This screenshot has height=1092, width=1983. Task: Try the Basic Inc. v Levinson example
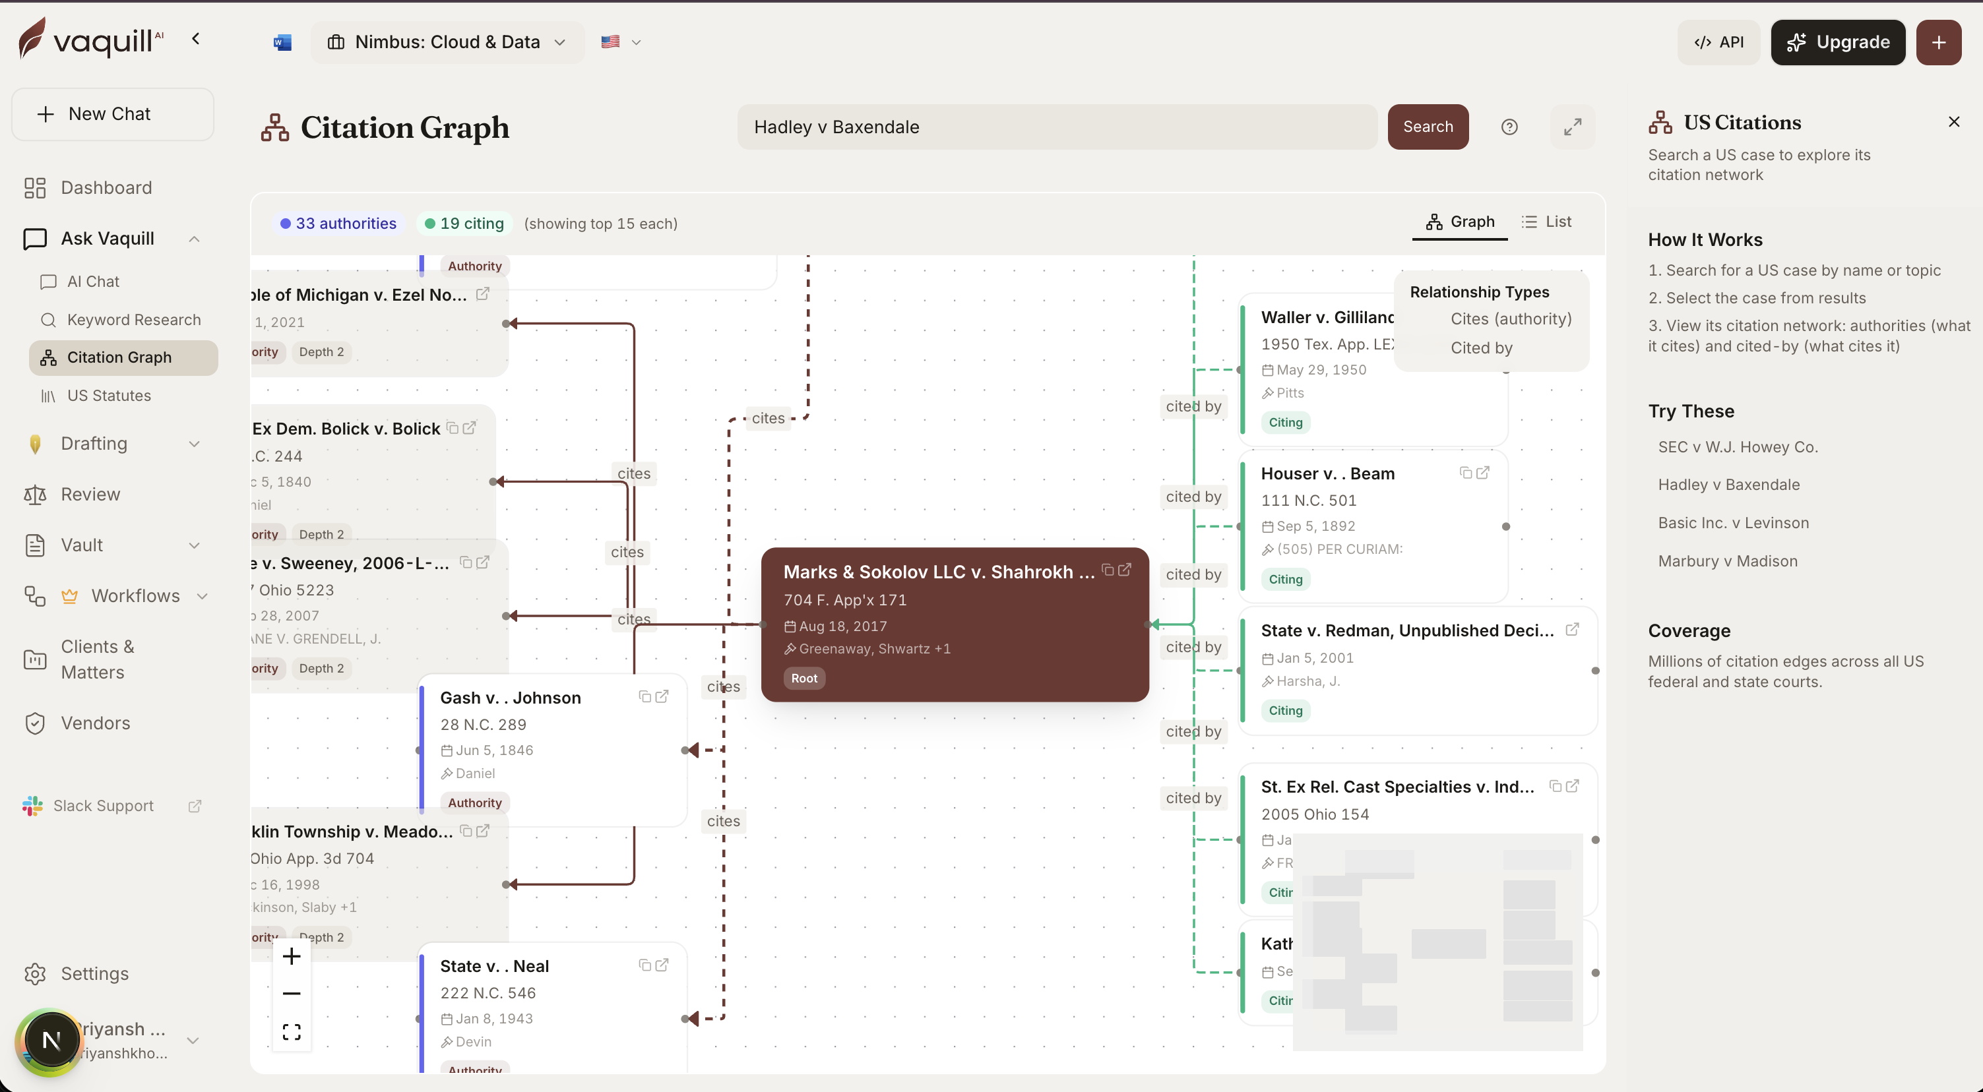tap(1733, 524)
